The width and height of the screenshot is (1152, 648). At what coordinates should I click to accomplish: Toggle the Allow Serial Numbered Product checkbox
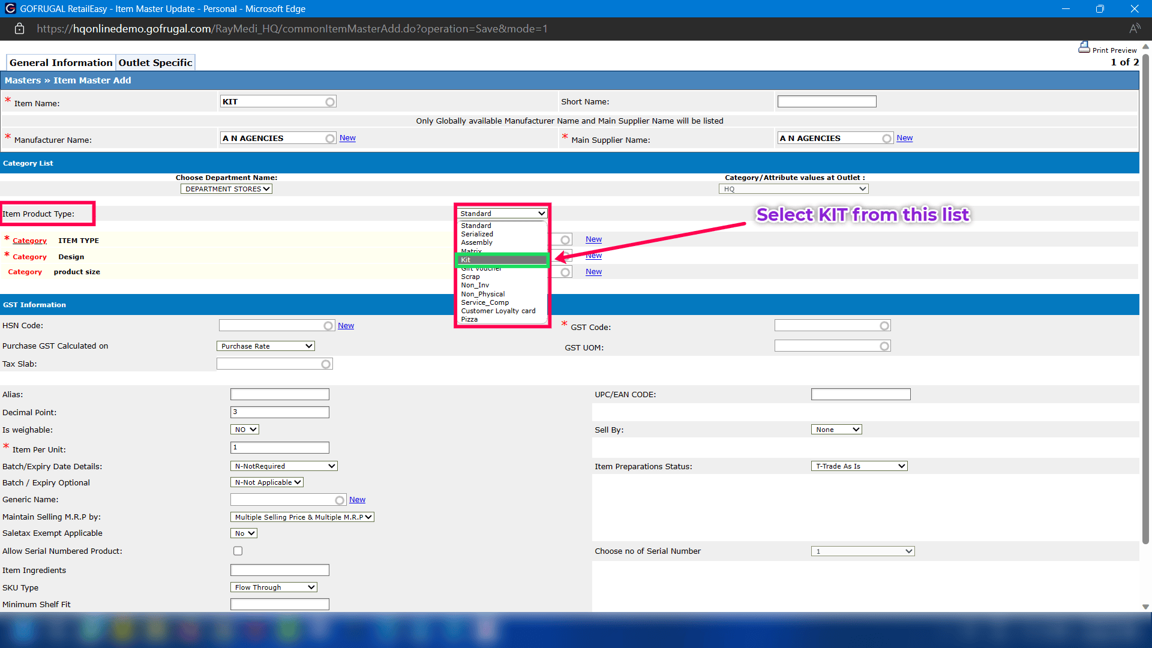click(x=238, y=551)
